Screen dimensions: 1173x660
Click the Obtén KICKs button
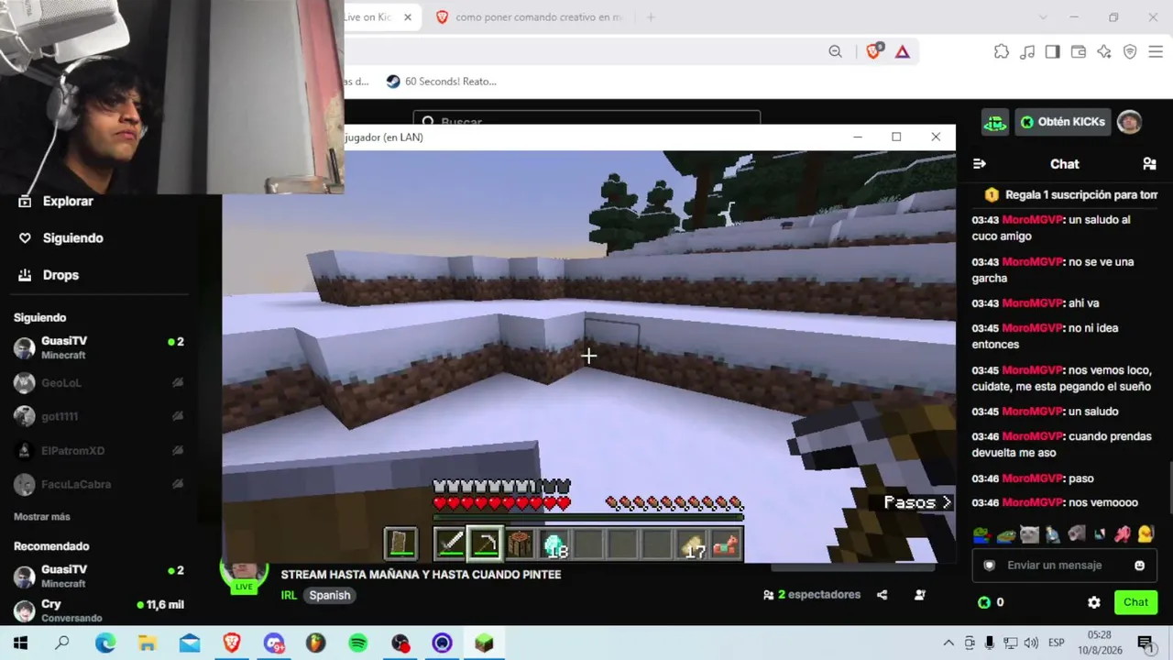point(1063,122)
